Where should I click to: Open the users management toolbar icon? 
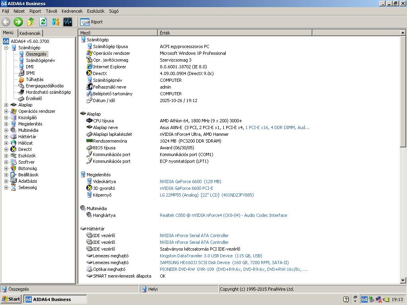click(x=55, y=22)
